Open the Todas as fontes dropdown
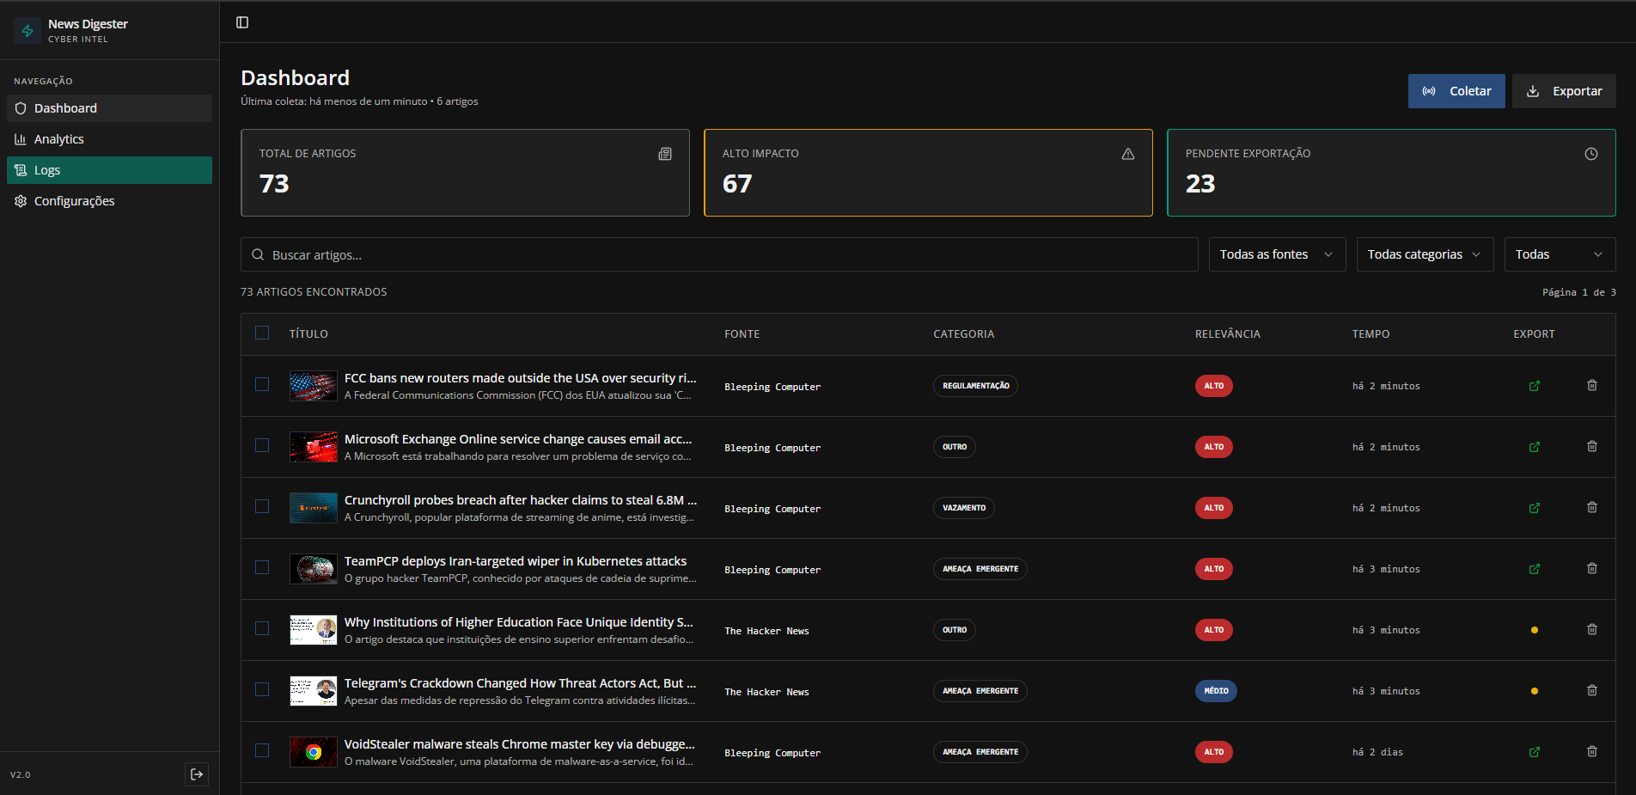 [x=1277, y=254]
